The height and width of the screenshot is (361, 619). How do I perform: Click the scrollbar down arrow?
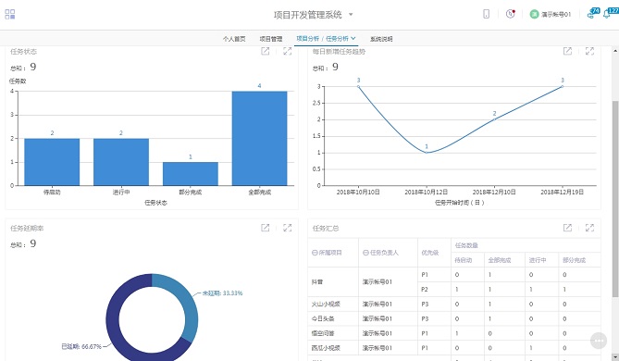pos(615,357)
